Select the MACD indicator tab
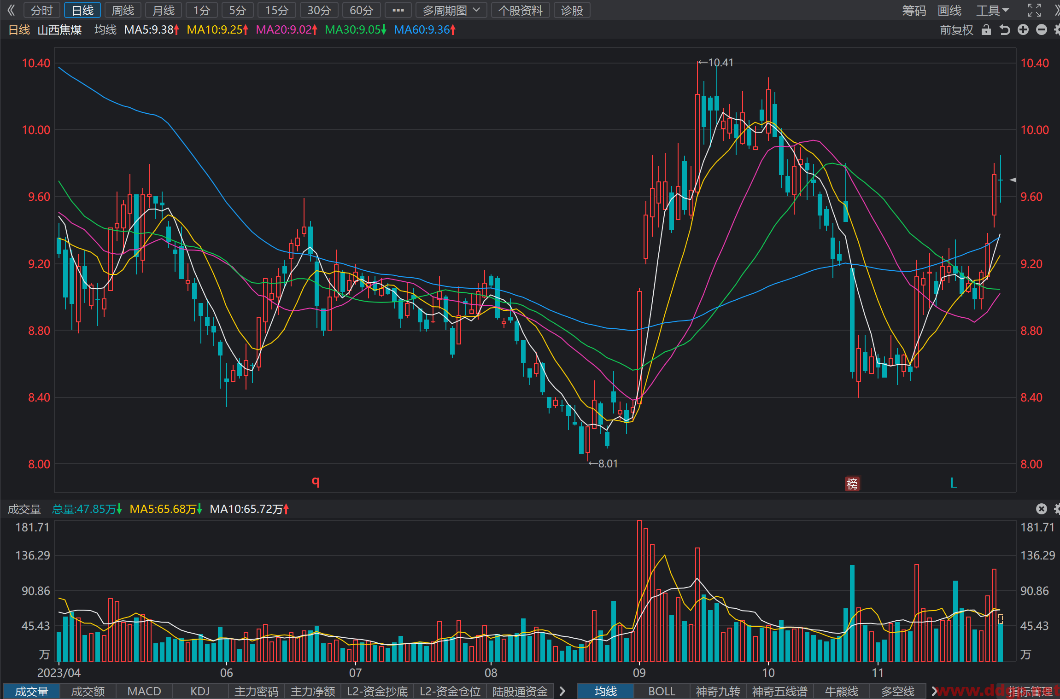This screenshot has height=699, width=1060. (x=144, y=691)
